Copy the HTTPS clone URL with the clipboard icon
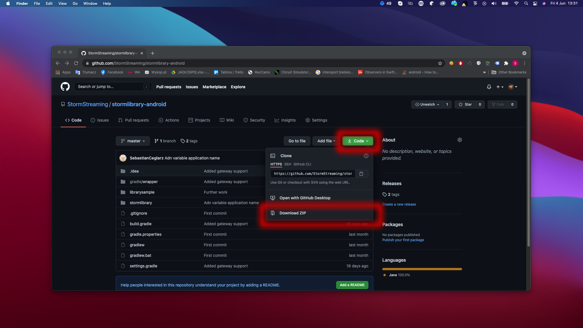The height and width of the screenshot is (328, 583). (361, 174)
